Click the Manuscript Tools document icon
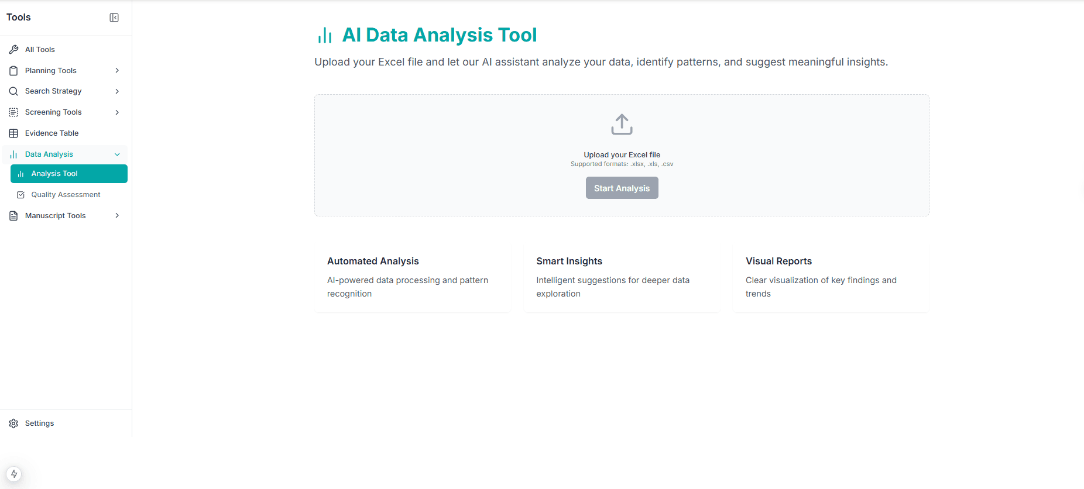1084x489 pixels. [x=13, y=216]
